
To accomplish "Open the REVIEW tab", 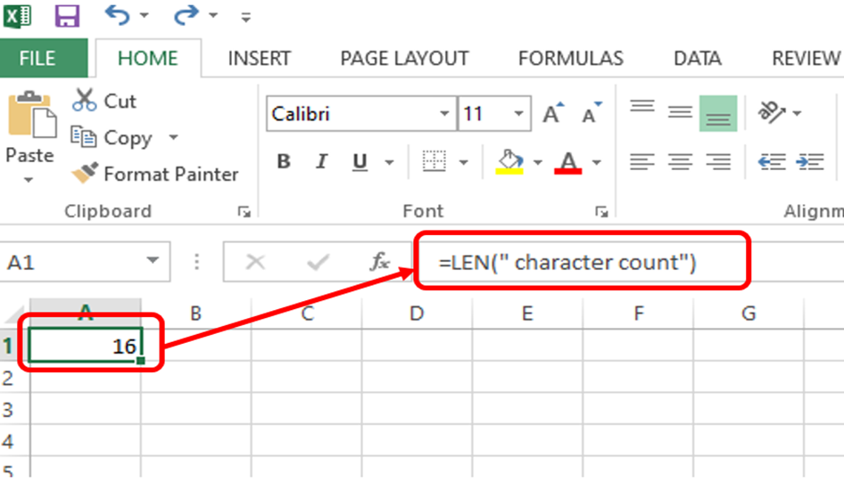I will pos(806,58).
